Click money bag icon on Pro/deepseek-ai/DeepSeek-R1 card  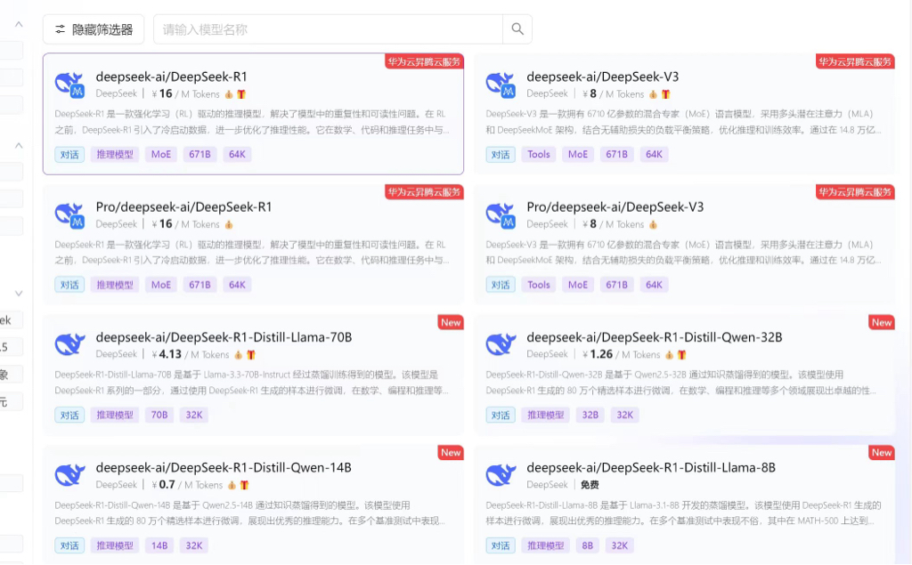click(x=229, y=224)
